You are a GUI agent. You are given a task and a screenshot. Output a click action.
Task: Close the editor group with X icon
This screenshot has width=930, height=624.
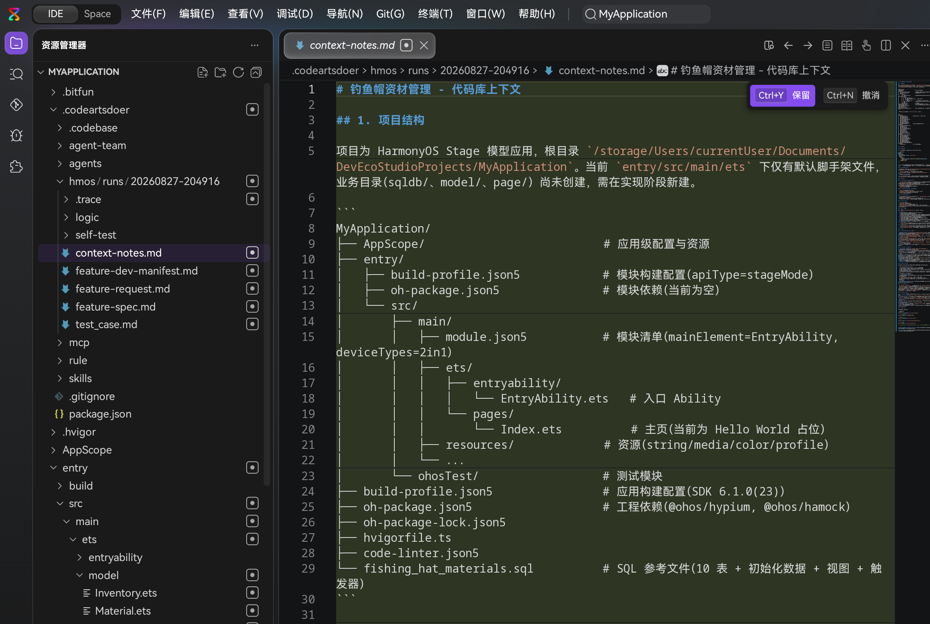[905, 45]
